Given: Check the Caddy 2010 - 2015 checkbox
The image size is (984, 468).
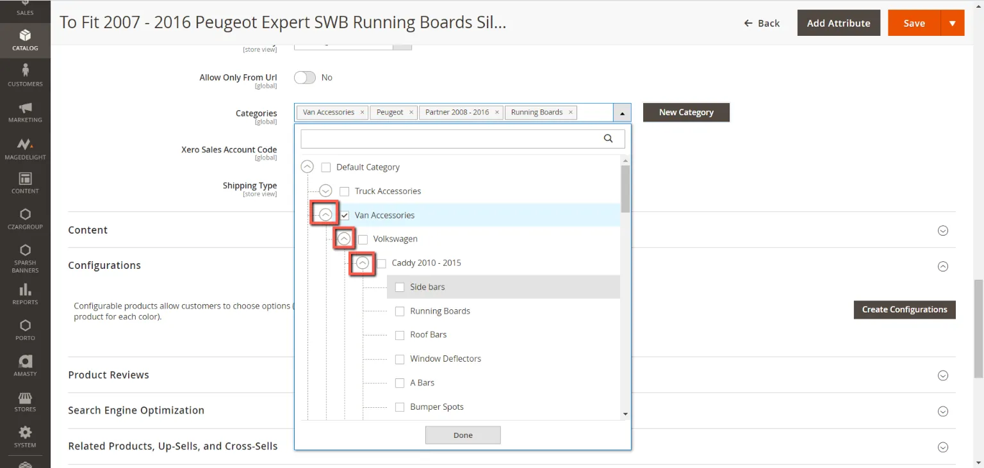Looking at the screenshot, I should (382, 263).
